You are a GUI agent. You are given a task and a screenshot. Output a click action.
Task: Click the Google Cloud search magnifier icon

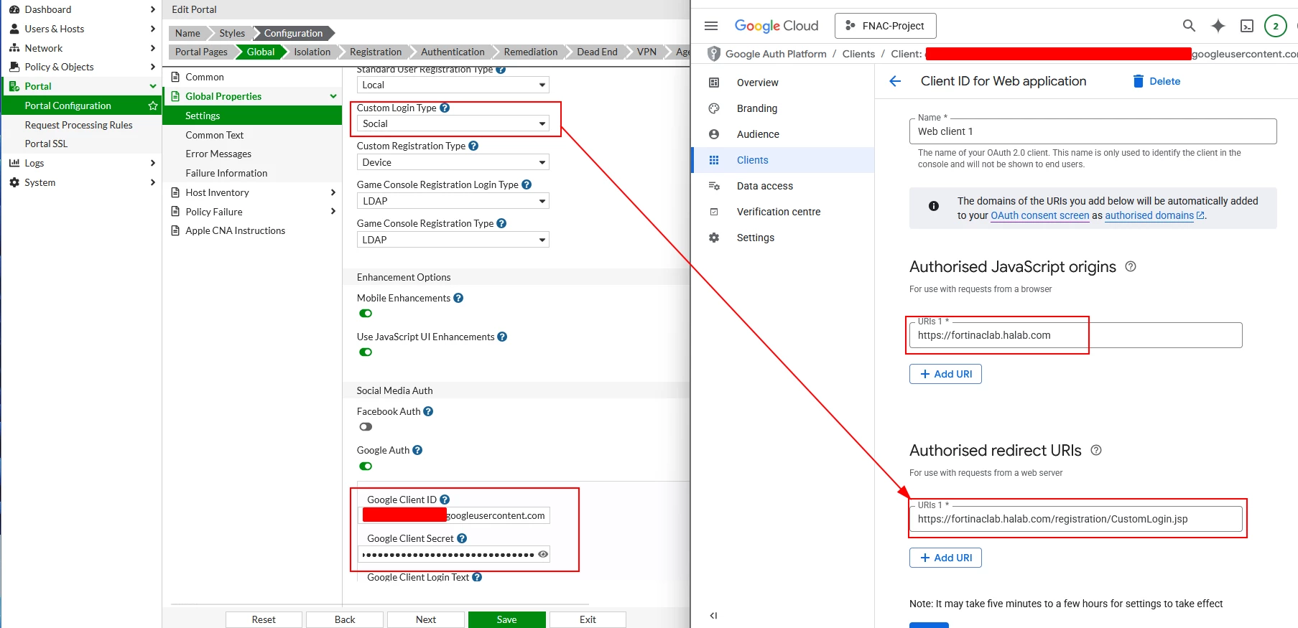pyautogui.click(x=1189, y=26)
